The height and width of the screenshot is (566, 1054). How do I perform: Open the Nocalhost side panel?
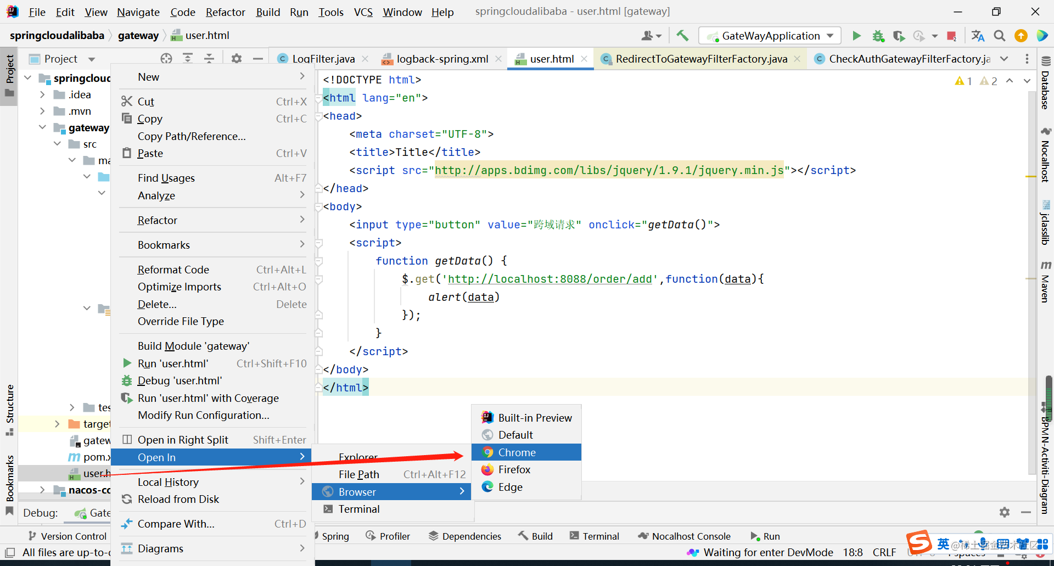pyautogui.click(x=1045, y=155)
